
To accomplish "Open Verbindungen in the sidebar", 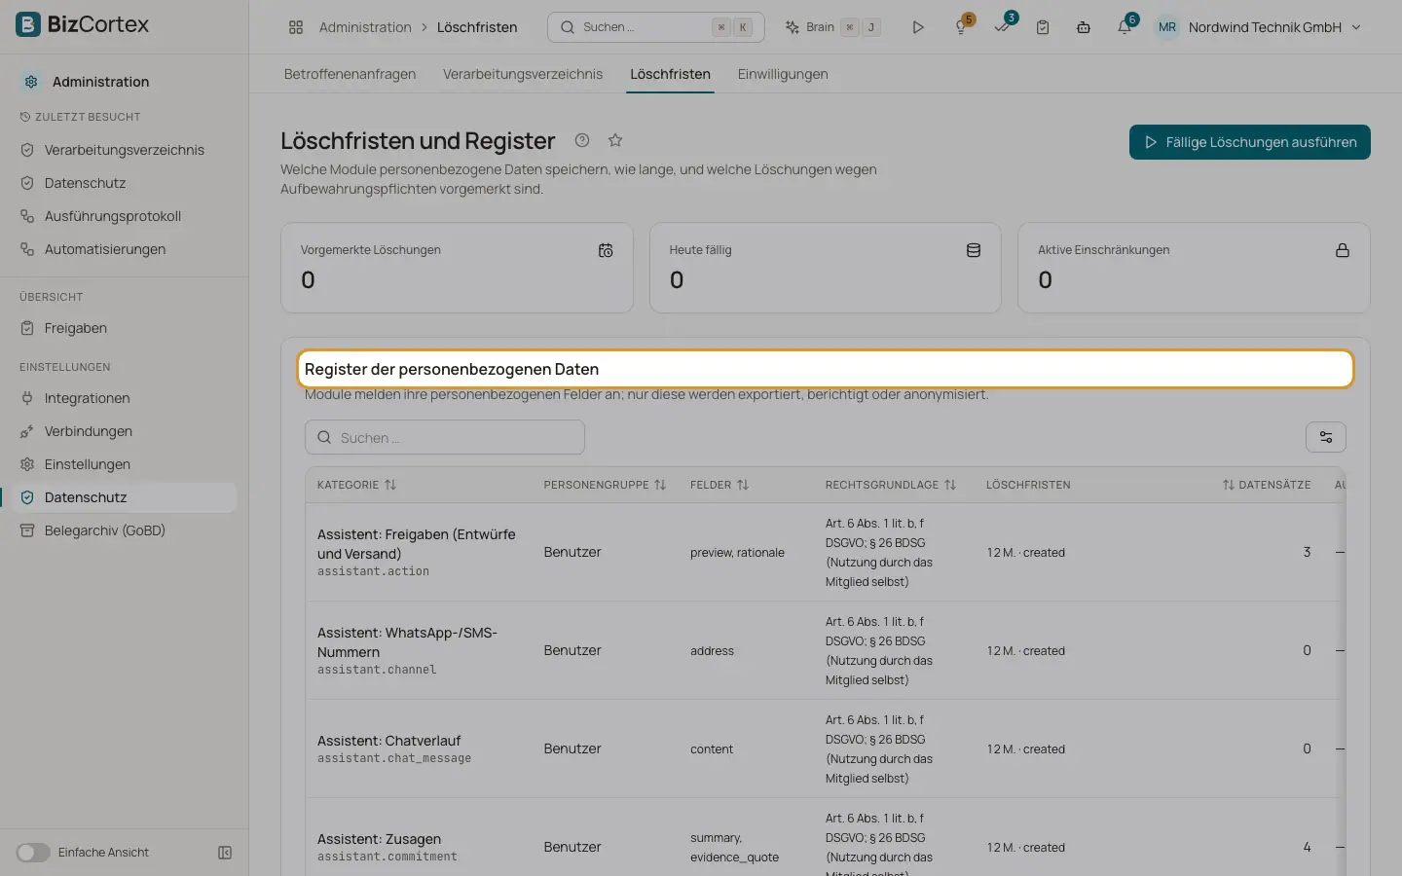I will [x=89, y=431].
